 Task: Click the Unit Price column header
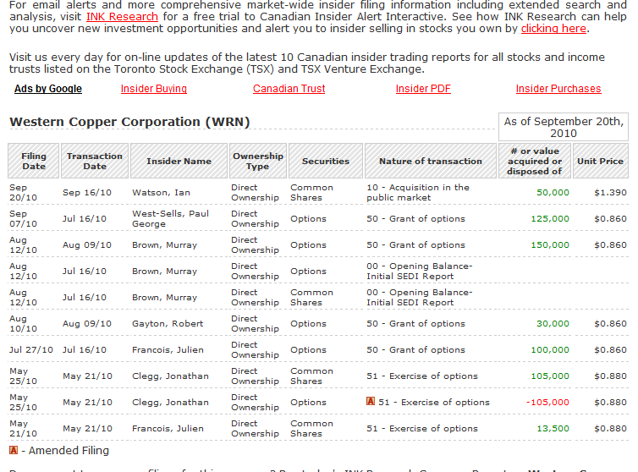[601, 161]
